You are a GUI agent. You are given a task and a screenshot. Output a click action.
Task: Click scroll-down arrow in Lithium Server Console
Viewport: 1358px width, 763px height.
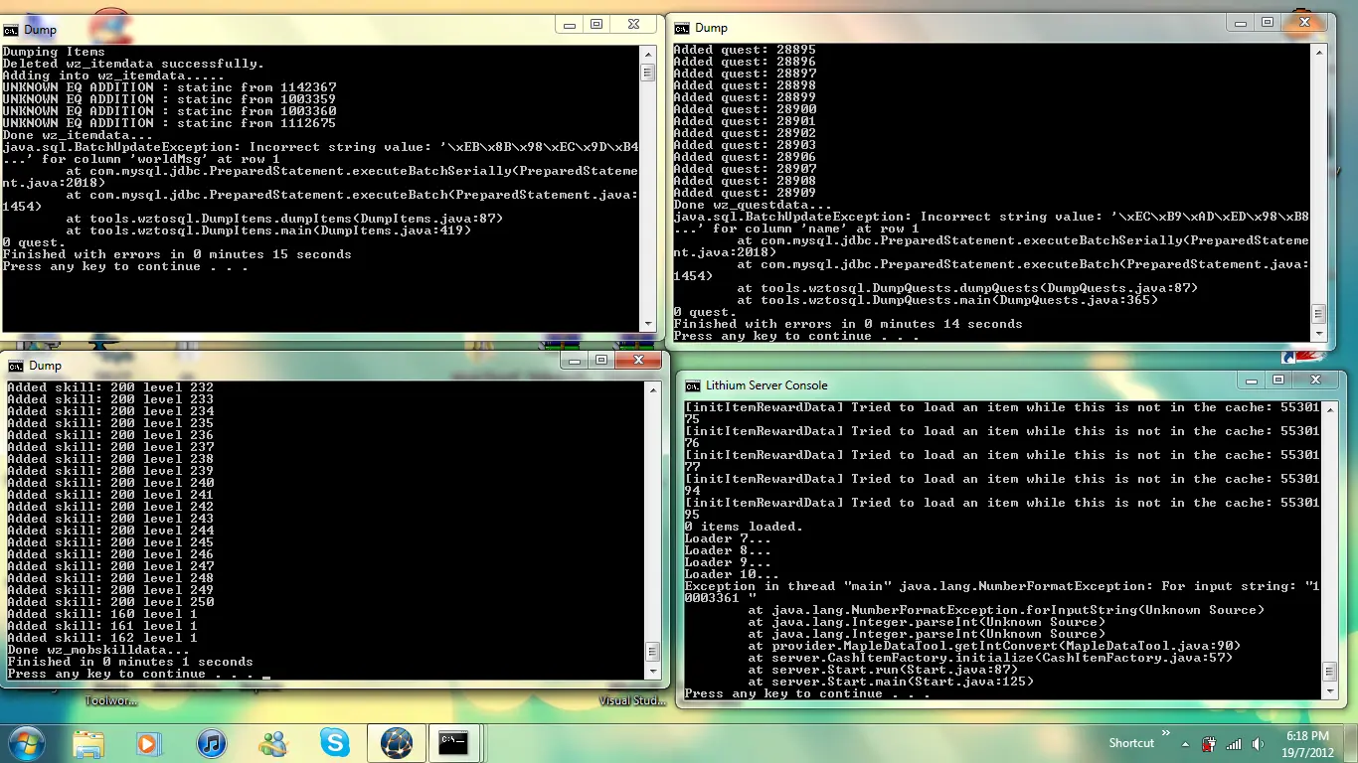[1330, 690]
